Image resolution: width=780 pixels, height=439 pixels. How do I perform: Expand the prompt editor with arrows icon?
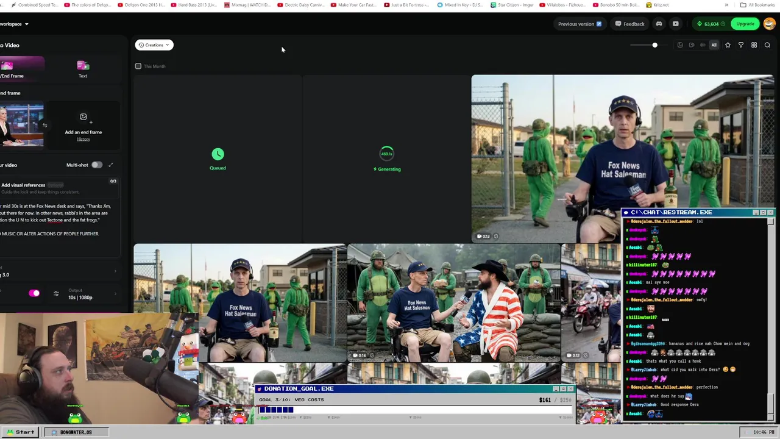[x=110, y=165]
